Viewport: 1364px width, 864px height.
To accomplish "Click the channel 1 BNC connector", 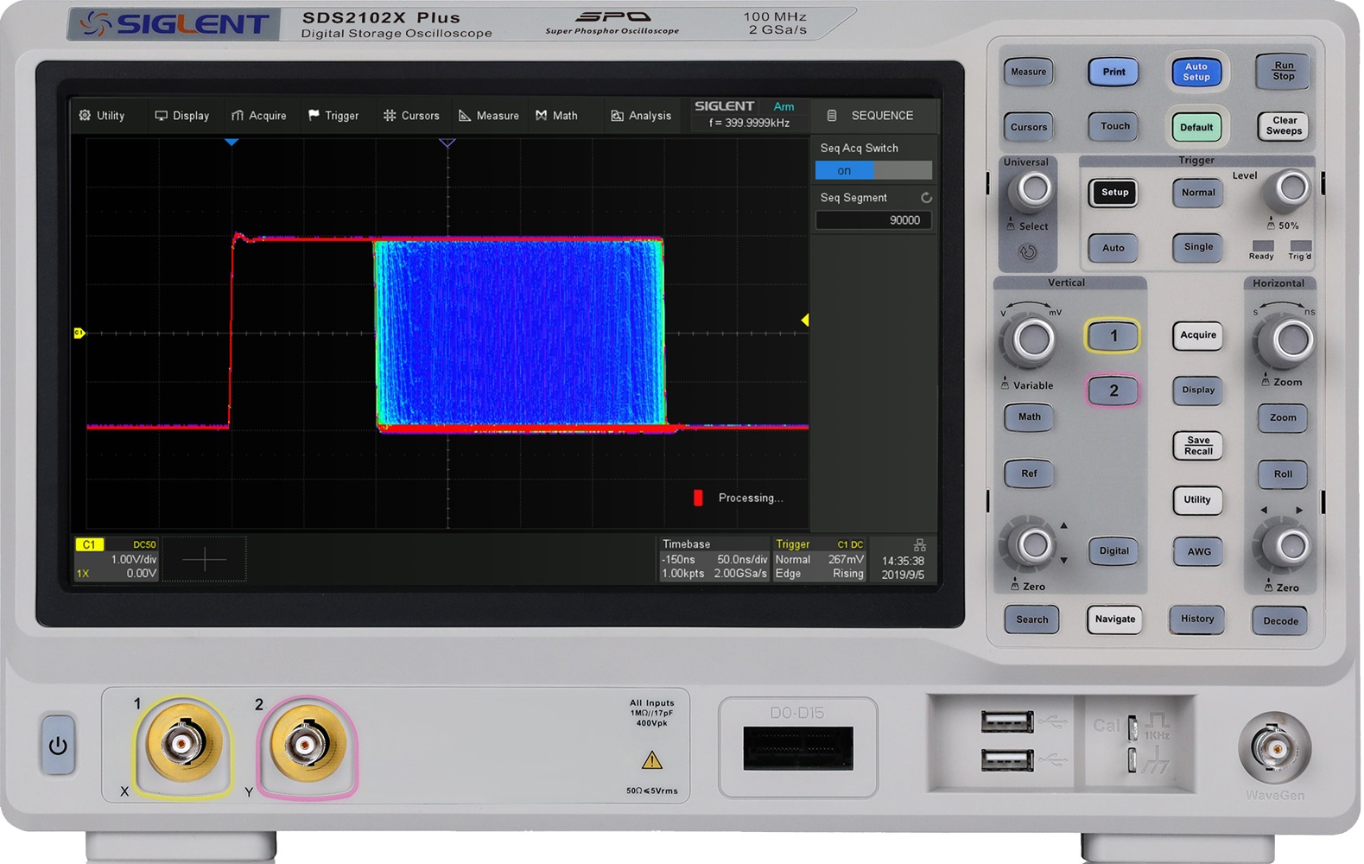I will [x=182, y=742].
